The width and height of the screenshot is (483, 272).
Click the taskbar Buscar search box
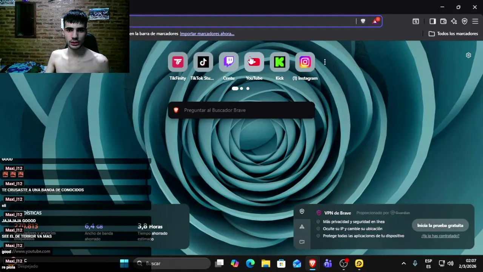tap(172, 263)
